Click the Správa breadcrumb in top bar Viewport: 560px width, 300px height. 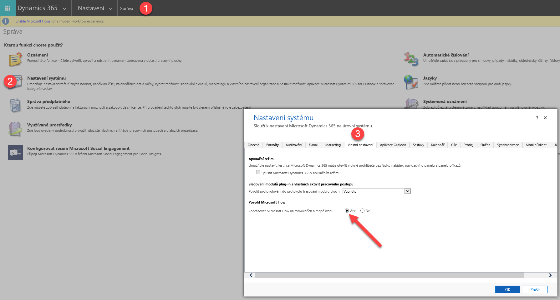[126, 8]
